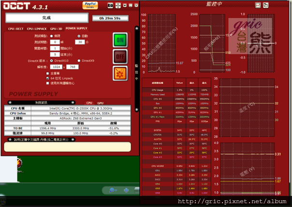The width and height of the screenshot is (292, 207).
Task: Open the title bar triangle dropdown menu
Action: [x=125, y=6]
